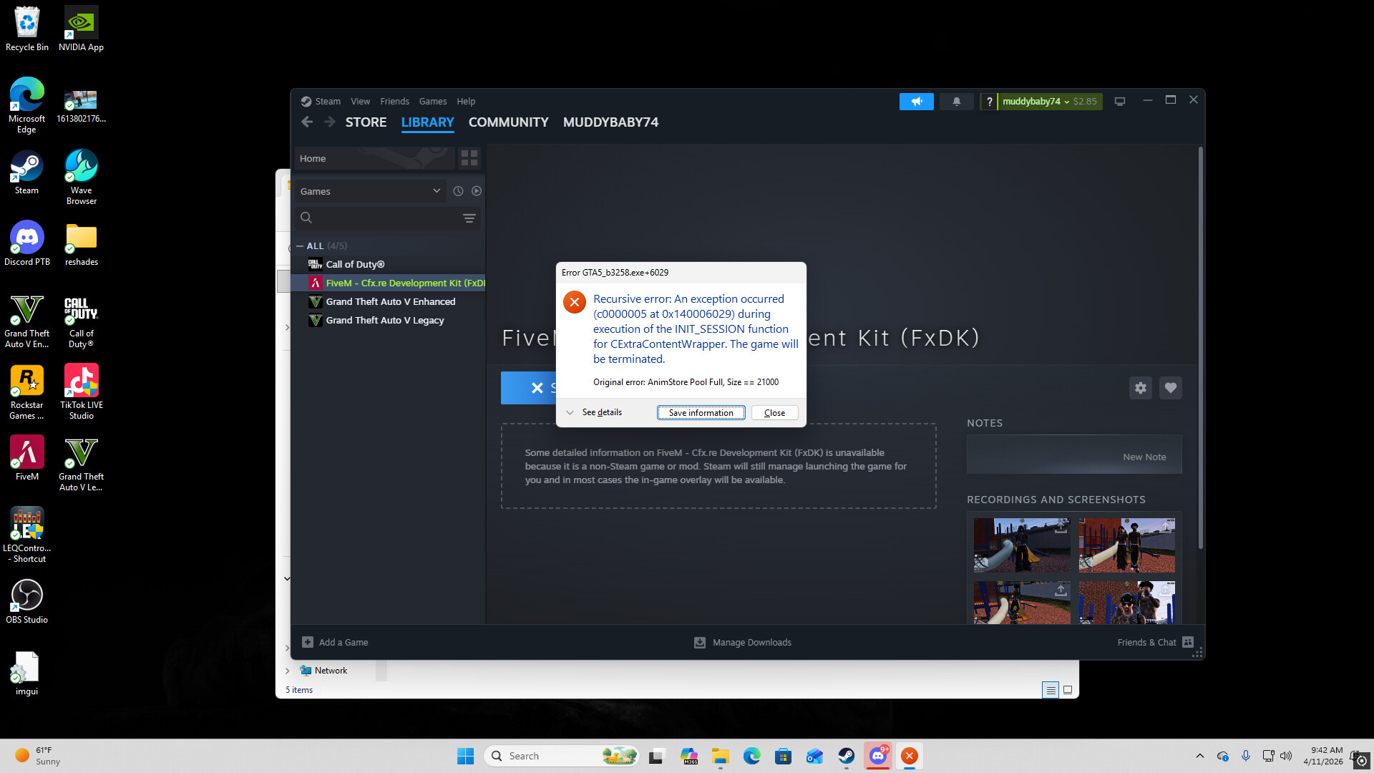The image size is (1374, 773).
Task: Select Call of Duty in library list
Action: pos(388,264)
